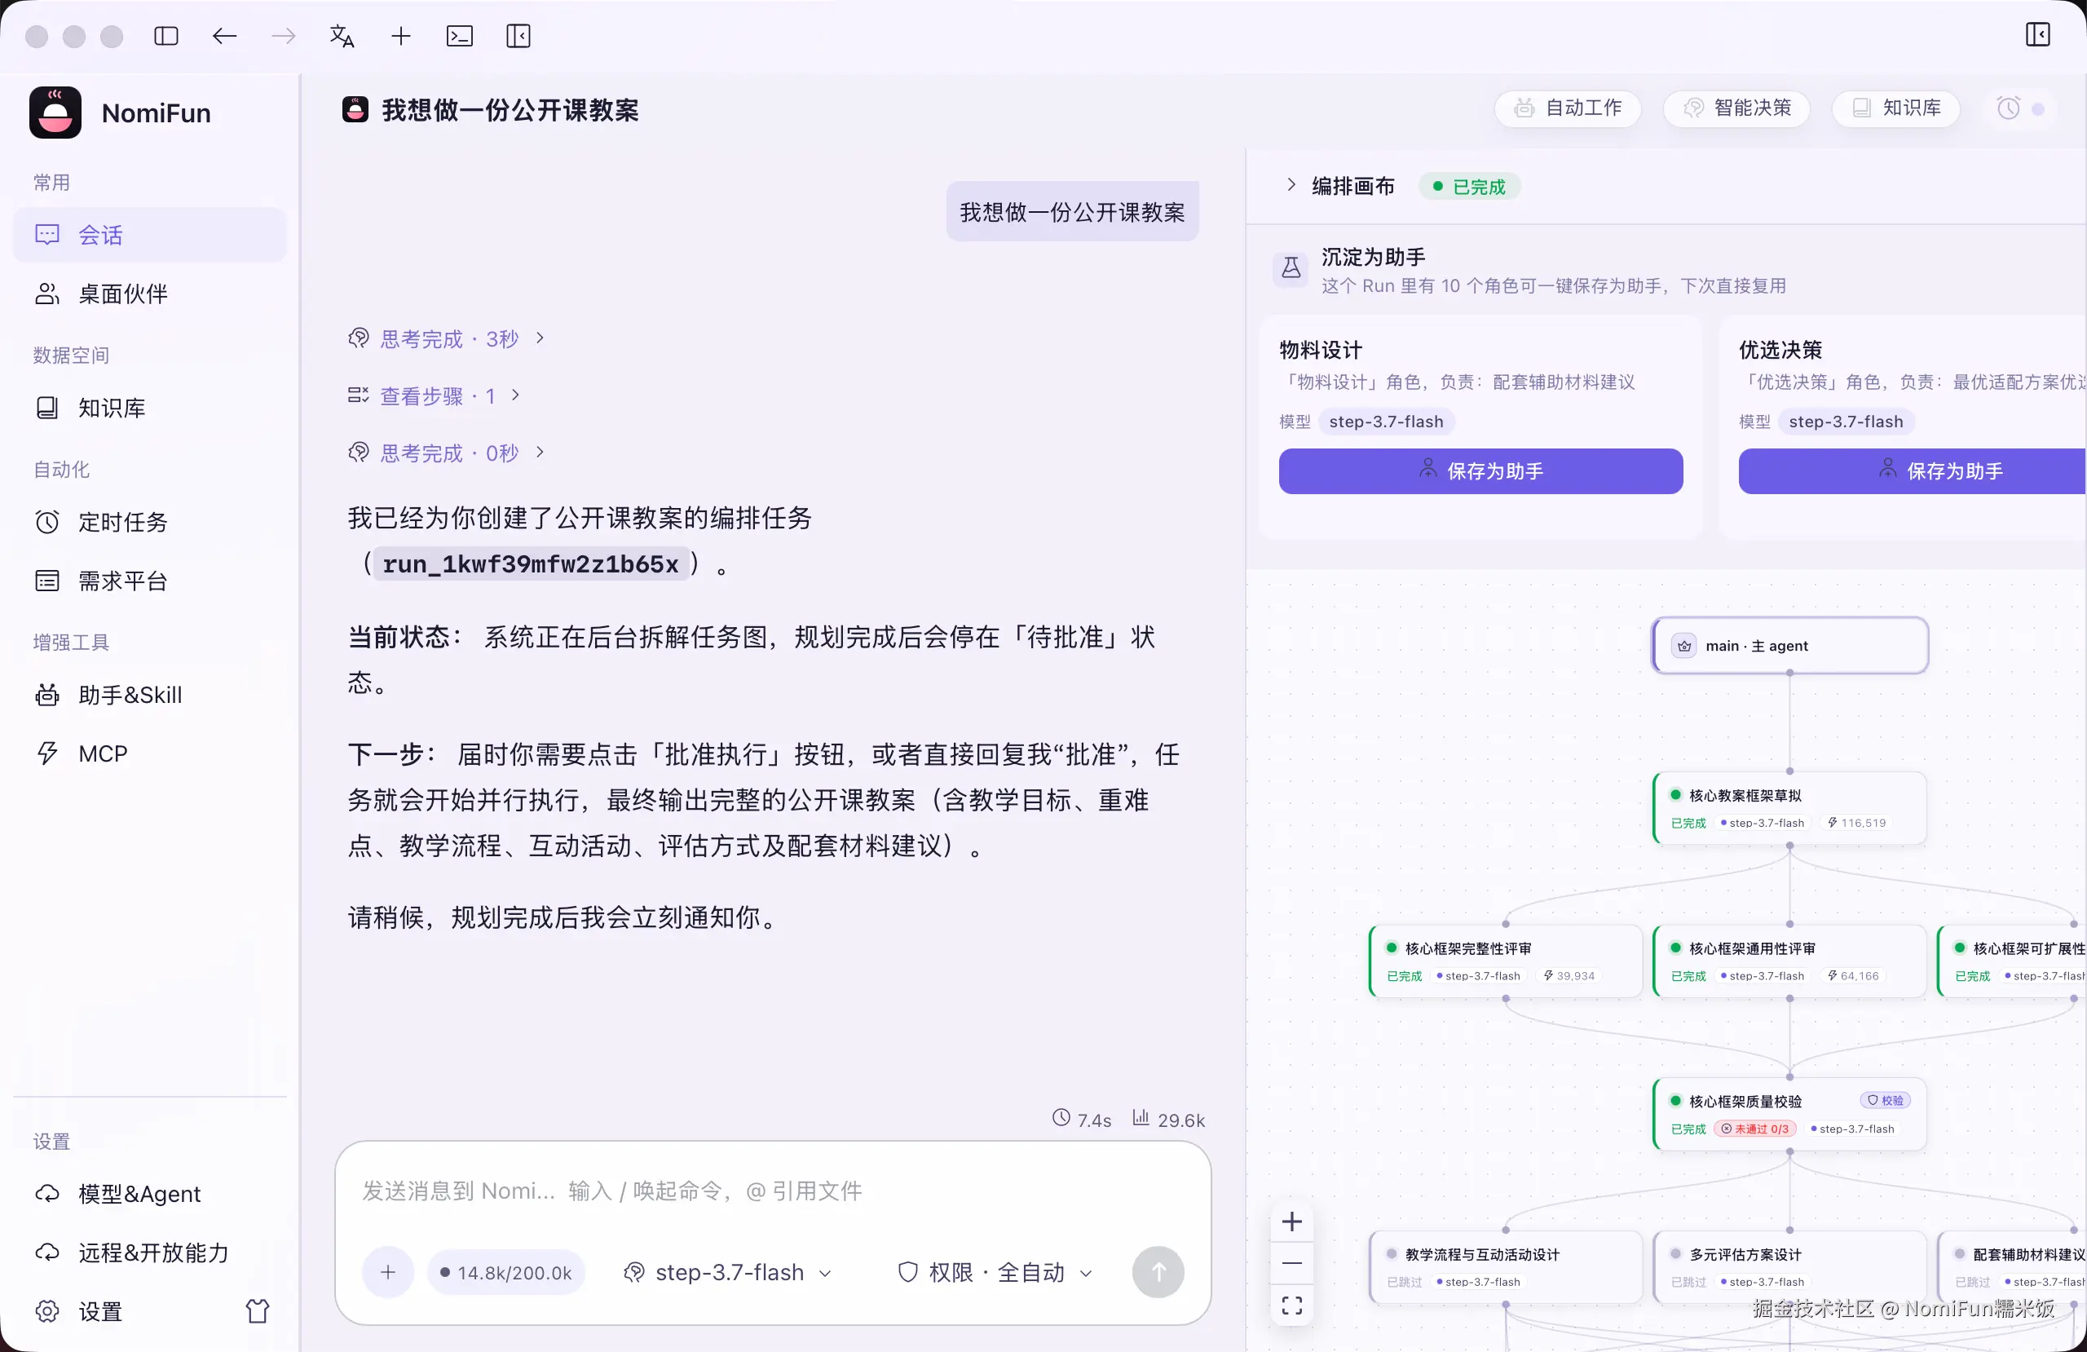Click the 29.6k token count
The image size is (2087, 1352).
coord(1169,1120)
